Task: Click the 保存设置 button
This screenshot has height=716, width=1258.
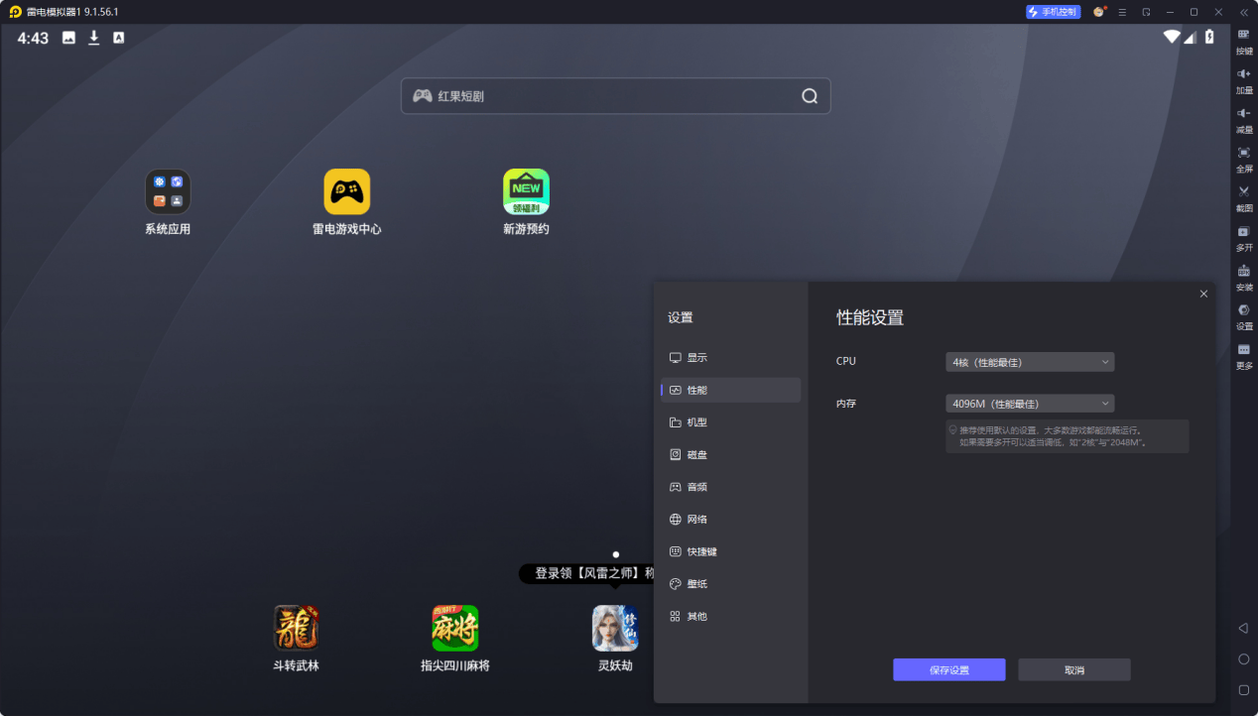Action: click(x=948, y=669)
